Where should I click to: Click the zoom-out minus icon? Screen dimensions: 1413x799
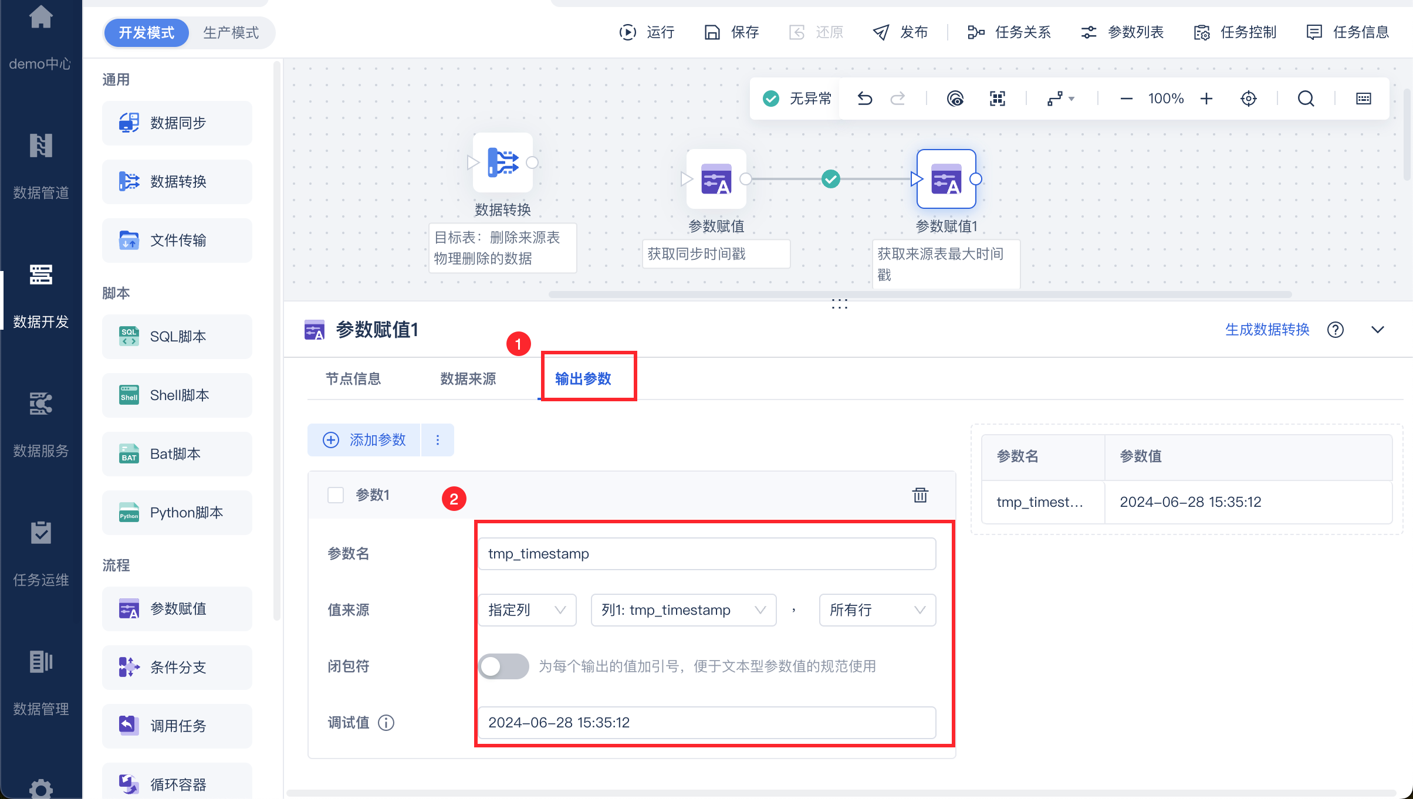pos(1126,99)
